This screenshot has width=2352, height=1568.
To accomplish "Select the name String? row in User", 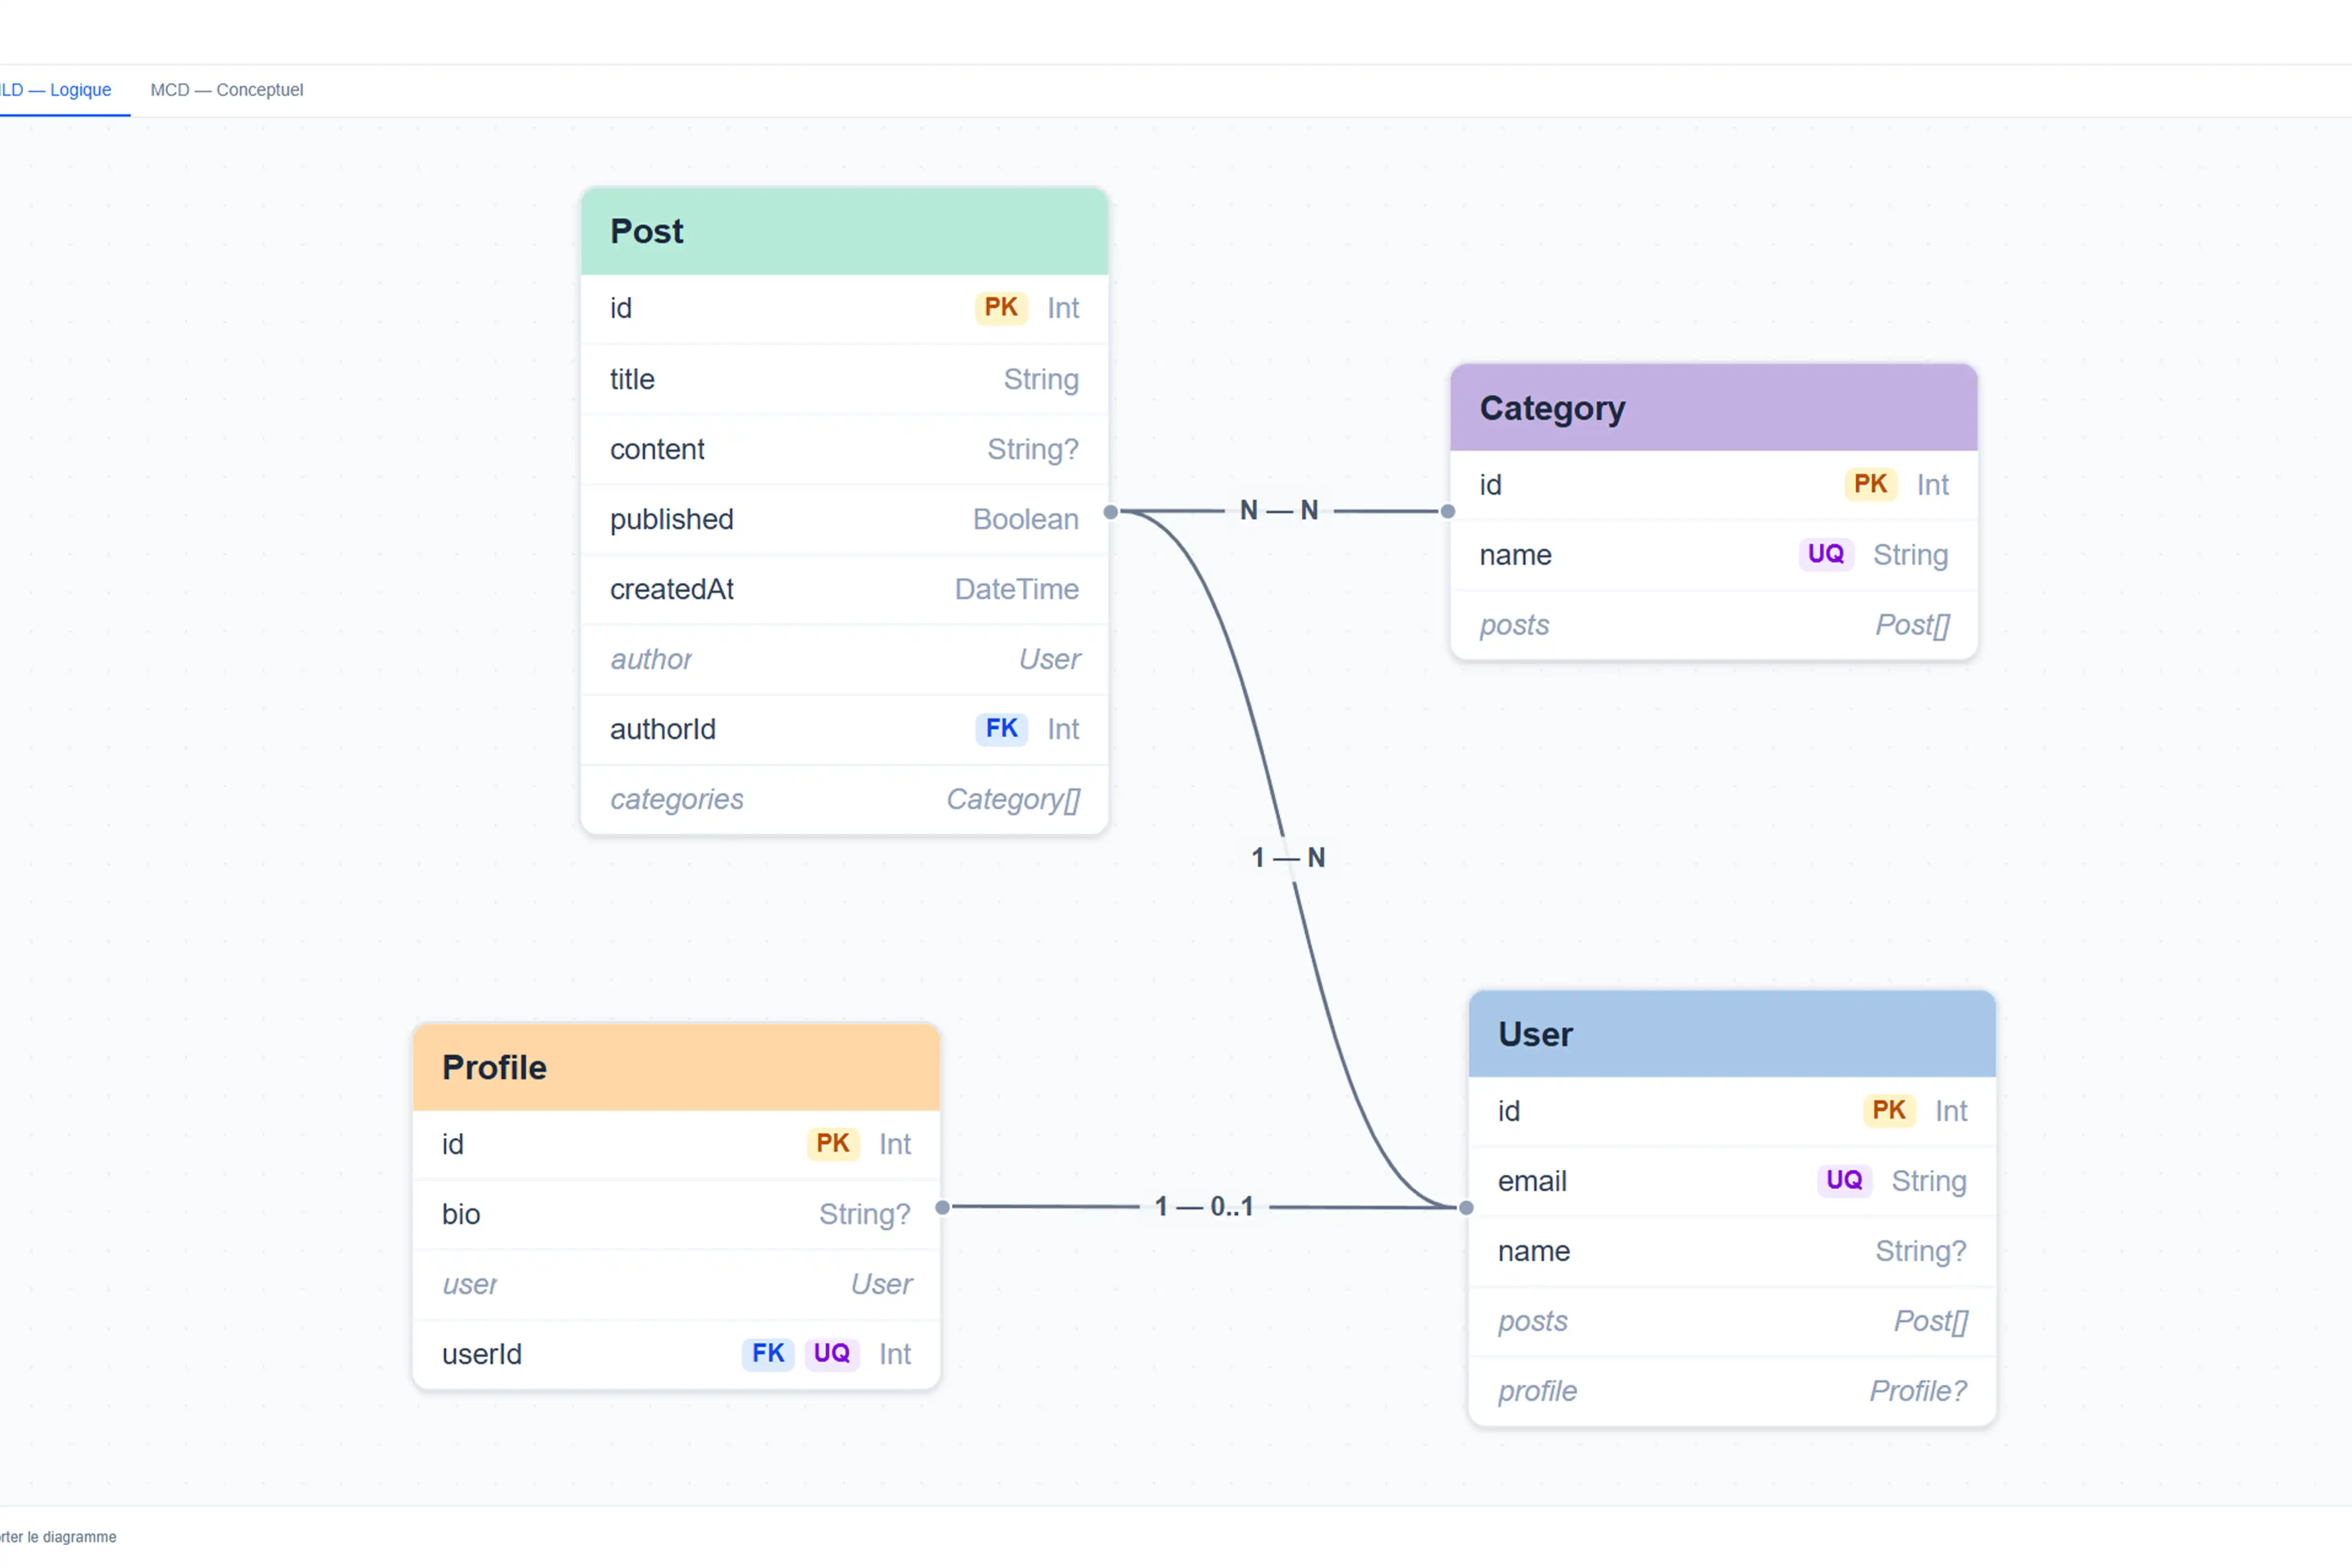I will pyautogui.click(x=1731, y=1251).
